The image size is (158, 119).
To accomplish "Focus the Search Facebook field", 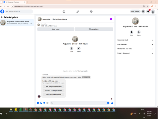I will (19, 11).
